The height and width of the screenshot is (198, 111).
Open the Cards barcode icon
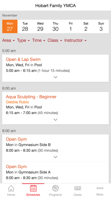78,188
